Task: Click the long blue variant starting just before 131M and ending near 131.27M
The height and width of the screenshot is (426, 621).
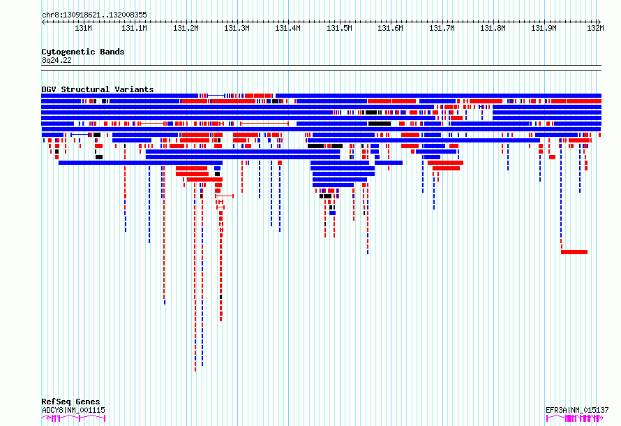Action: tap(140, 163)
